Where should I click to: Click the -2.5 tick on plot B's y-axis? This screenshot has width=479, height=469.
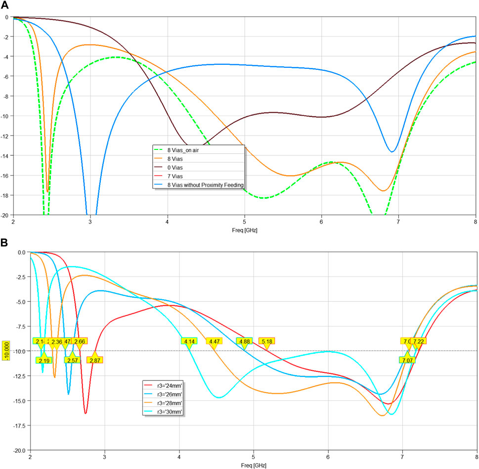click(x=21, y=277)
